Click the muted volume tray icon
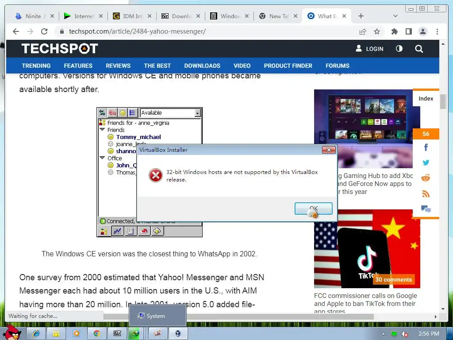This screenshot has width=453, height=340. [405, 334]
